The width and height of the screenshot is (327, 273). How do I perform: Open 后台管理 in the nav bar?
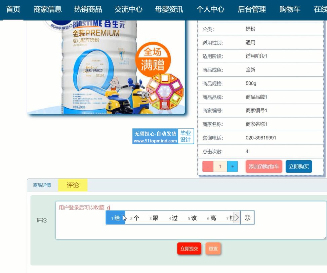tap(252, 9)
